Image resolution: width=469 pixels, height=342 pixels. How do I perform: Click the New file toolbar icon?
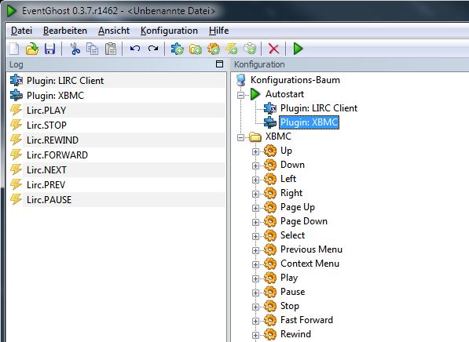(14, 49)
